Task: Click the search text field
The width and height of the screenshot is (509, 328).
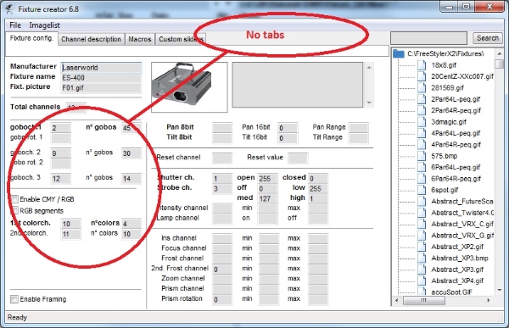Action: click(428, 38)
